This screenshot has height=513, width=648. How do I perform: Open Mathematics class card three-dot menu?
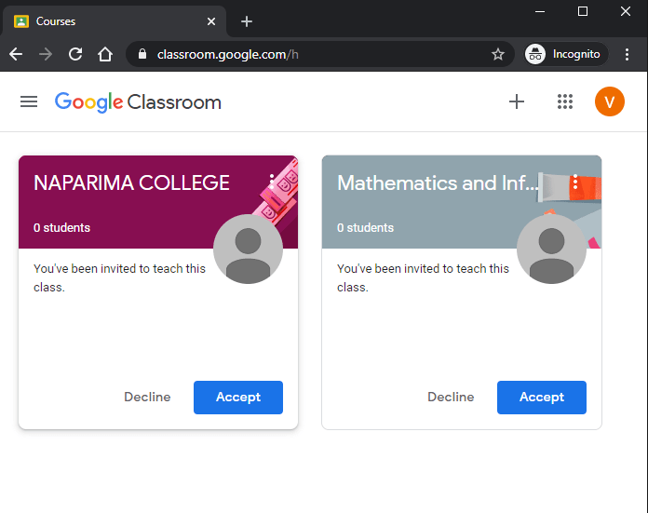tap(575, 182)
